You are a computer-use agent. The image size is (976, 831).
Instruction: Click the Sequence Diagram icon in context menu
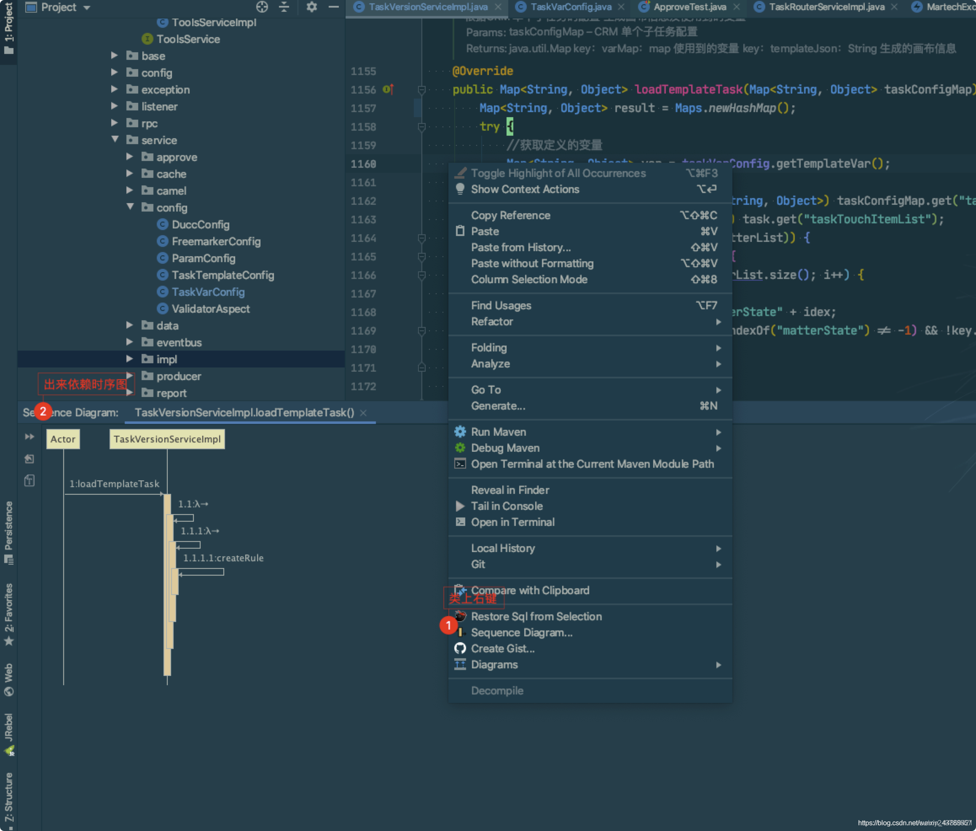(x=459, y=633)
